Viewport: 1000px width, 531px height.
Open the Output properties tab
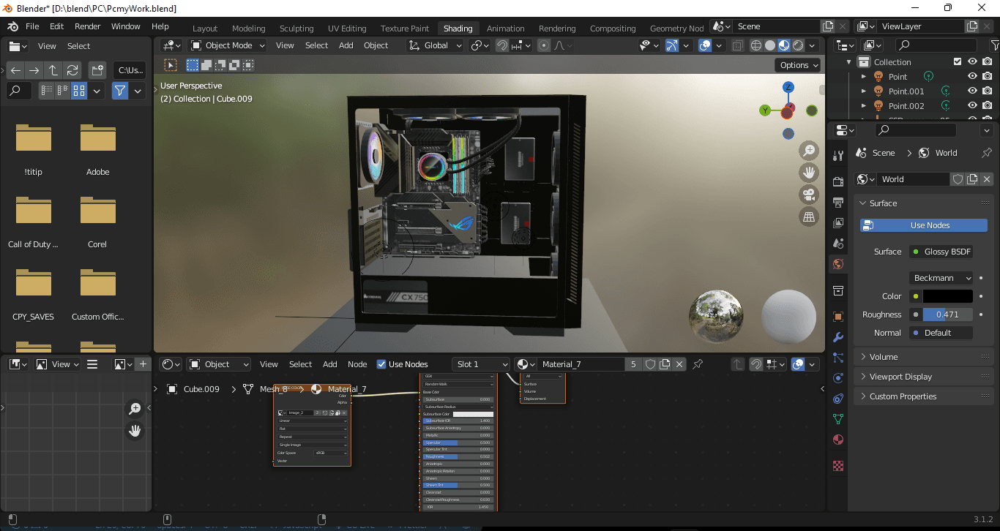838,202
